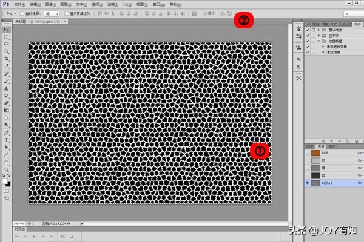Enable the 自动选择 checkbox
This screenshot has width=364, height=242.
point(22,13)
